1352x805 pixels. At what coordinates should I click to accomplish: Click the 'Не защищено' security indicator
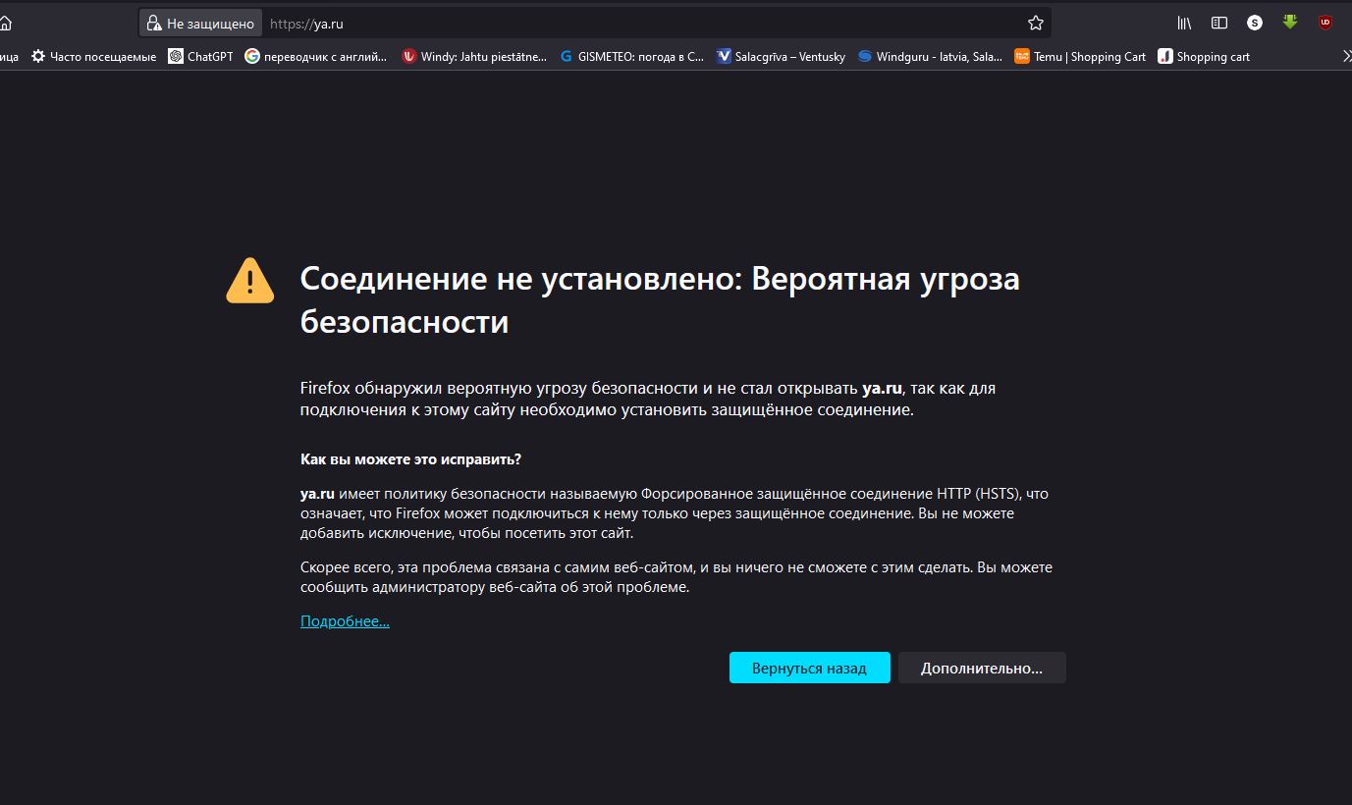[x=200, y=23]
